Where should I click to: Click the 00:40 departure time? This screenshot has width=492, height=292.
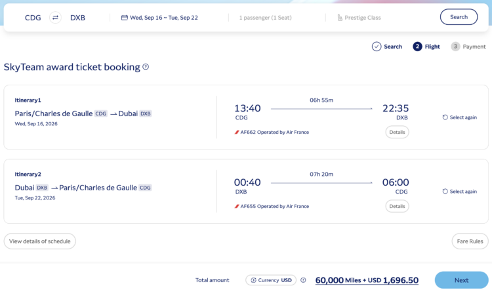pos(247,182)
